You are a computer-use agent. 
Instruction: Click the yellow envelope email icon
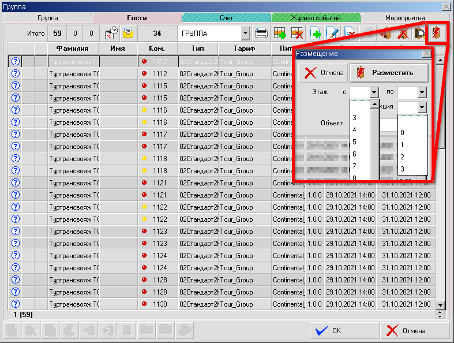127,33
